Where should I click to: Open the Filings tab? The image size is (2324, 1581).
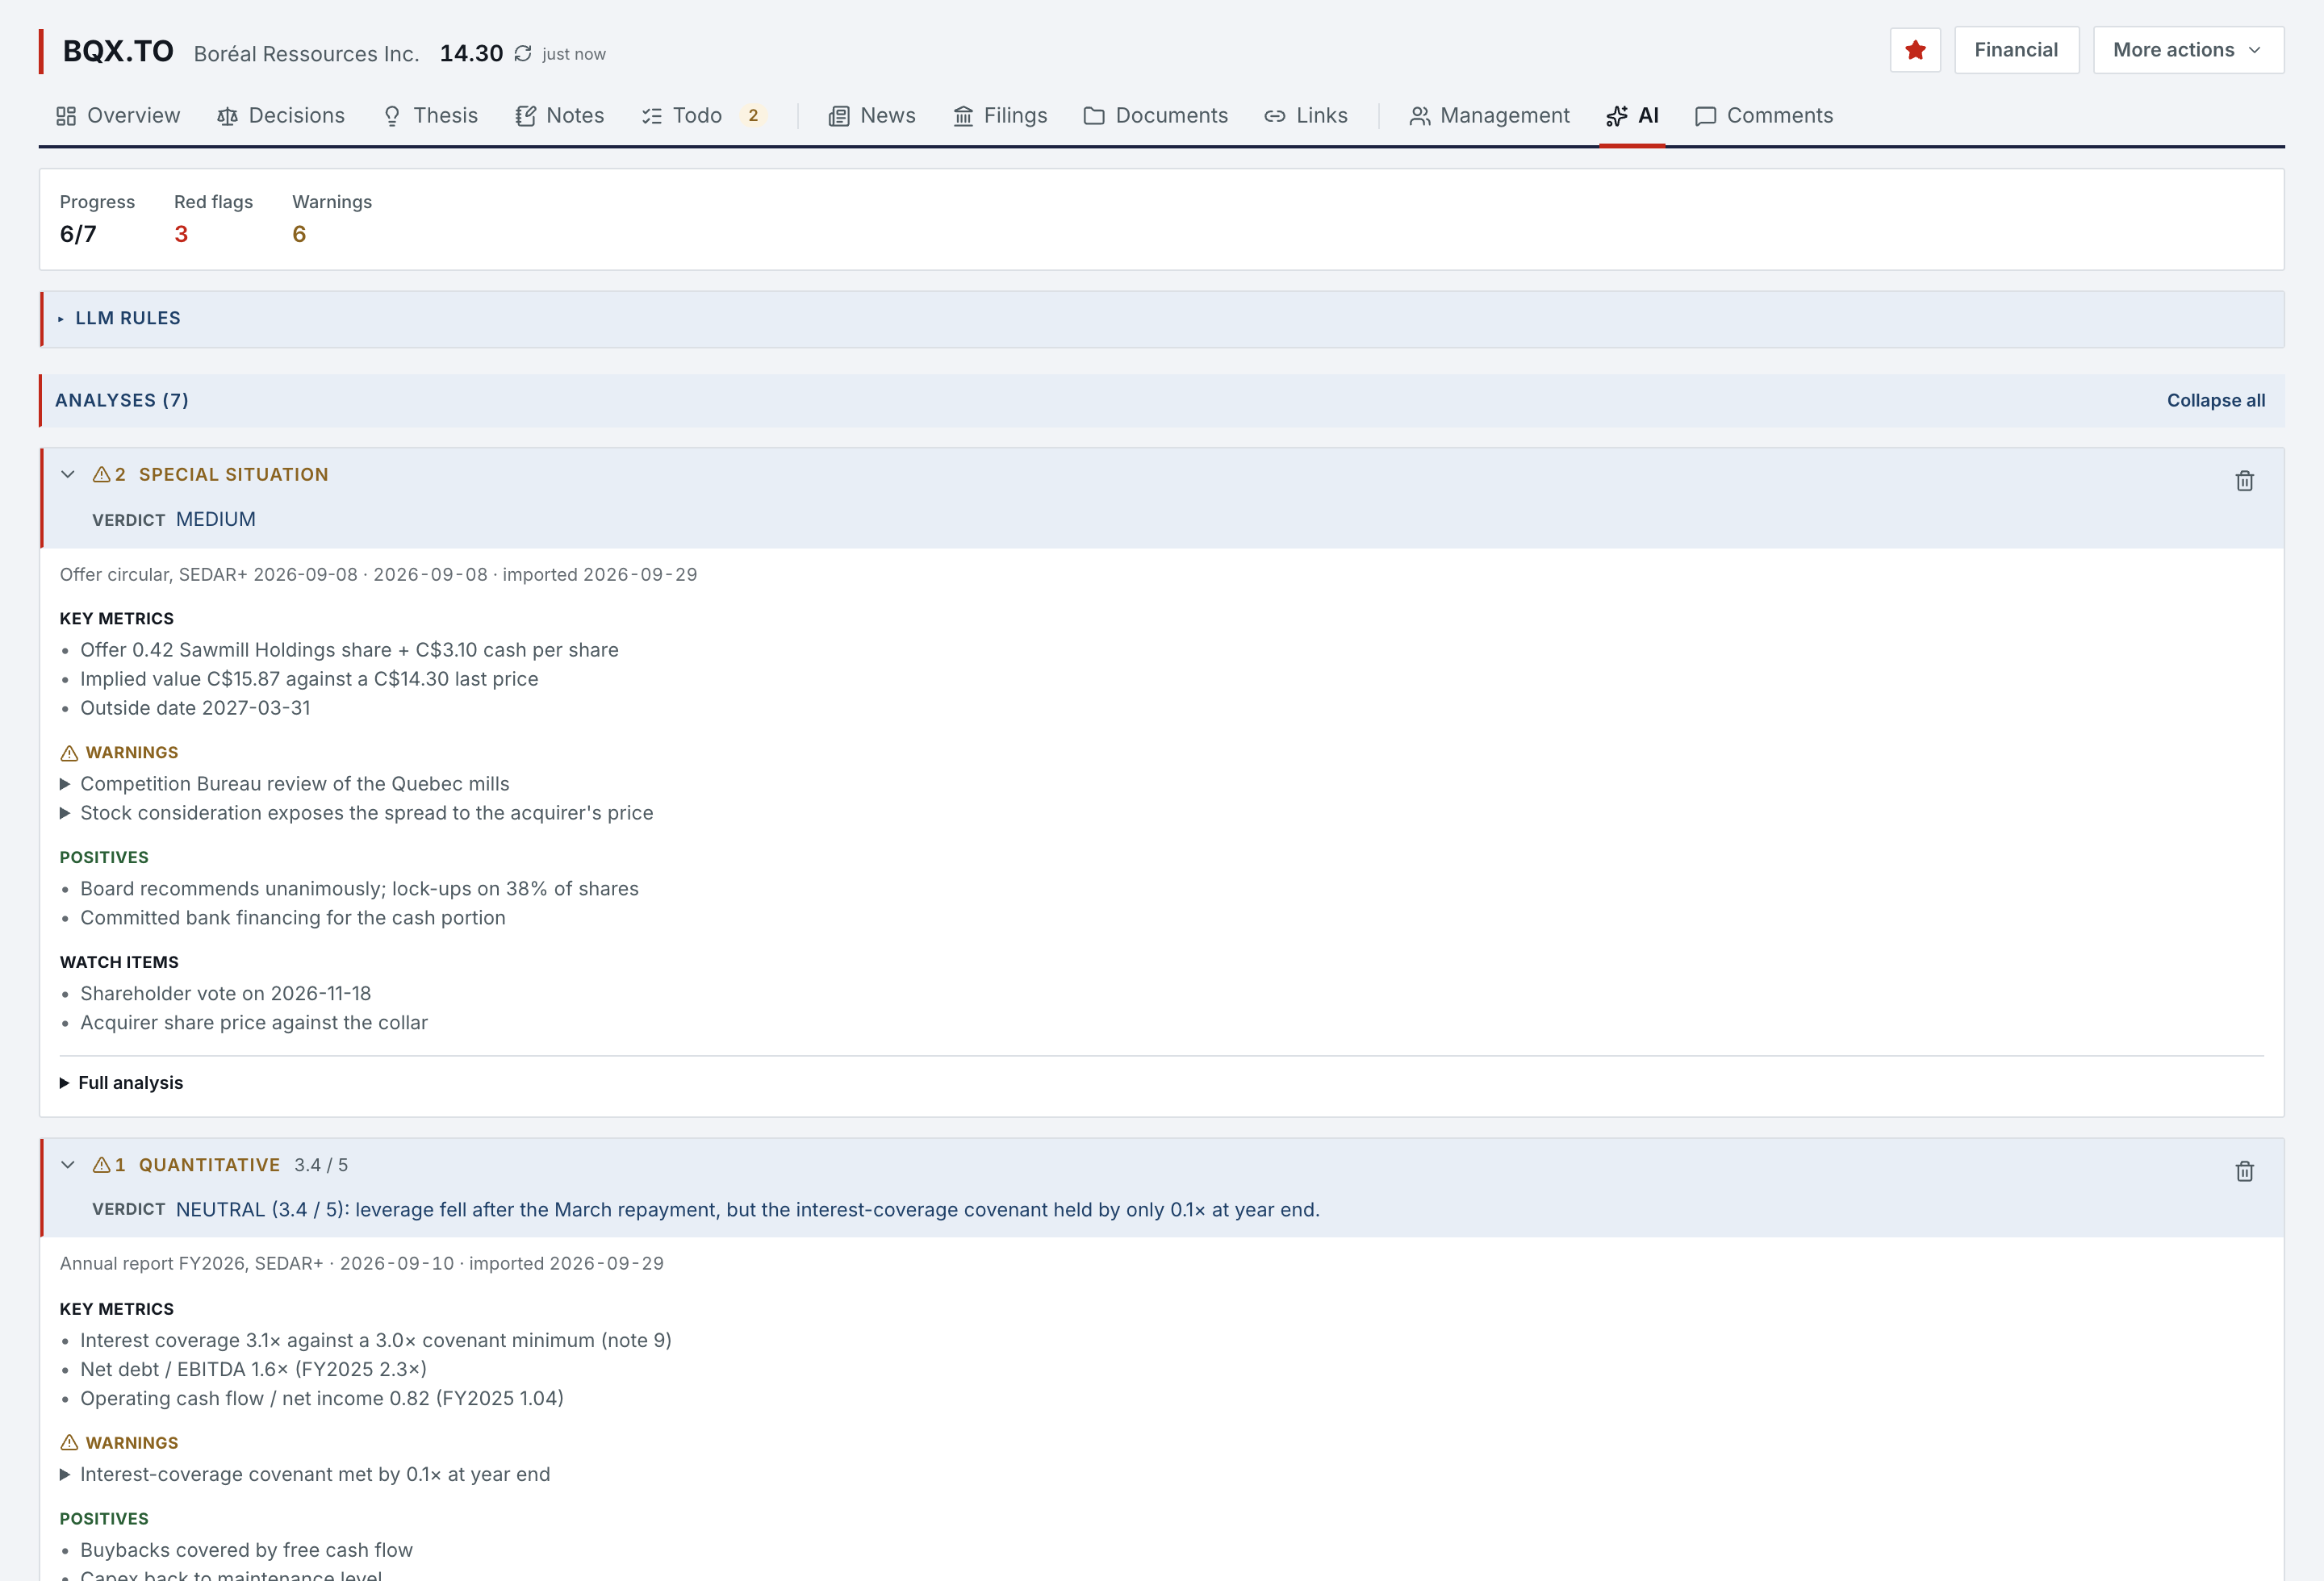(1000, 115)
